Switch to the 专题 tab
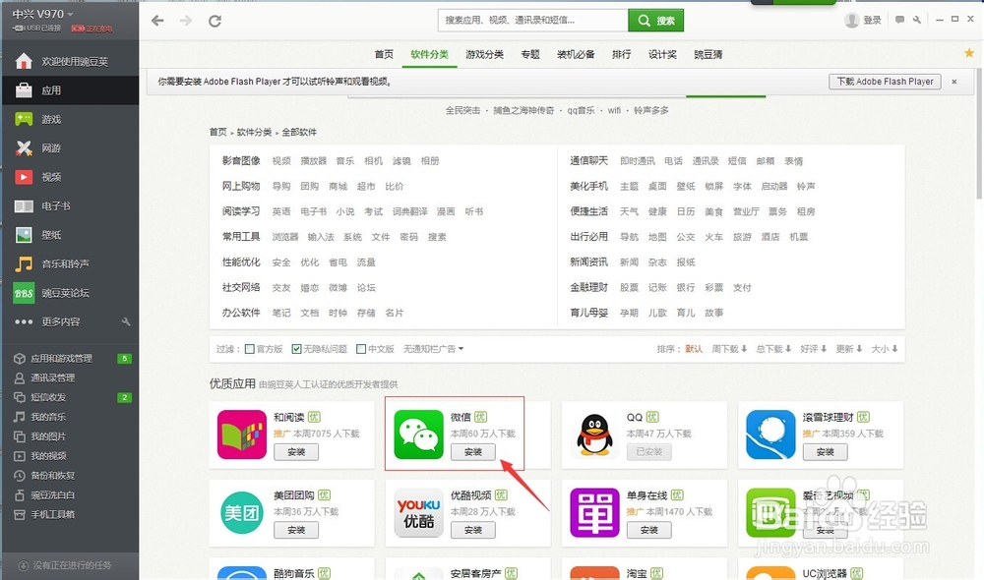 (x=530, y=54)
